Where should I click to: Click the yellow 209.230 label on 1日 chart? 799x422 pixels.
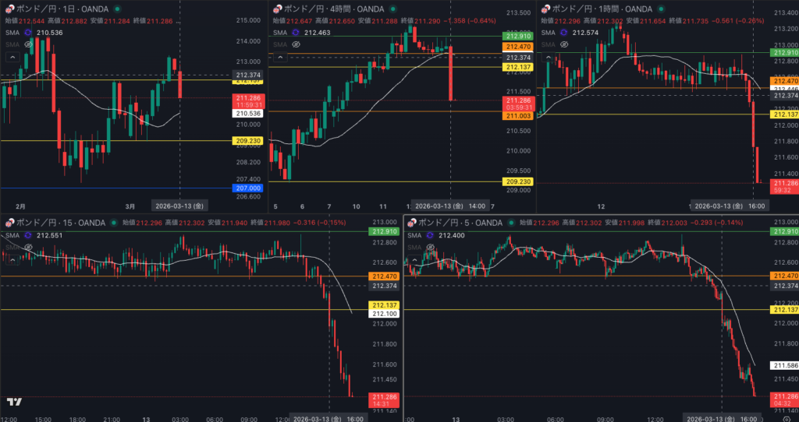coord(247,140)
